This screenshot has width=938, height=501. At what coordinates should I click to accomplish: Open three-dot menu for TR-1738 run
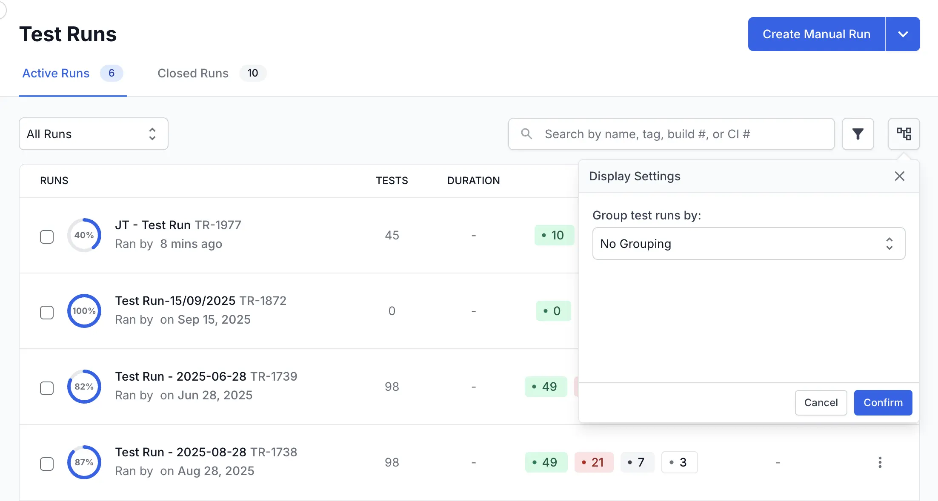[x=880, y=462]
